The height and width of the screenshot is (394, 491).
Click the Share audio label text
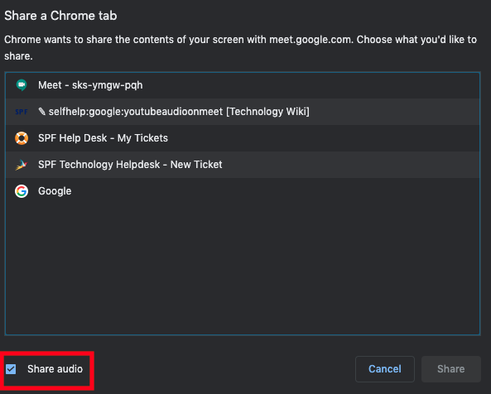point(55,369)
